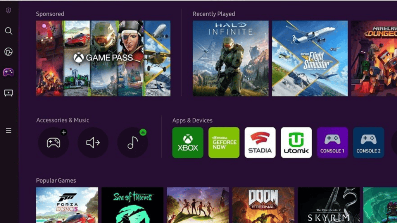Screen dimensions: 397x223
Task: Select the Game controller icon in sidebar
Action: click(9, 72)
